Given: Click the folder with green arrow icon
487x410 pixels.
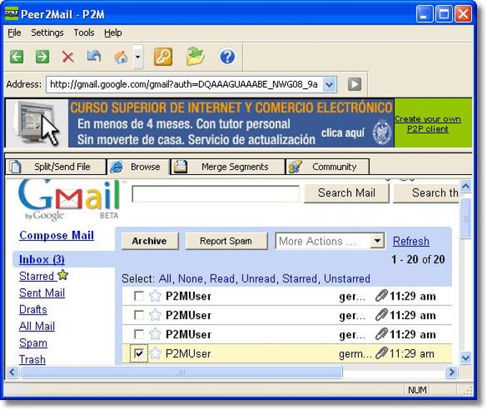Looking at the screenshot, I should pos(195,56).
